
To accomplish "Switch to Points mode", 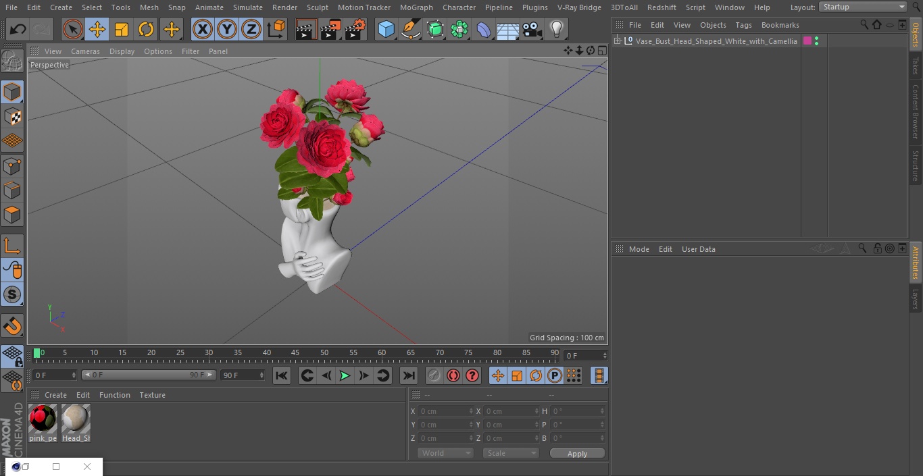I will click(12, 165).
